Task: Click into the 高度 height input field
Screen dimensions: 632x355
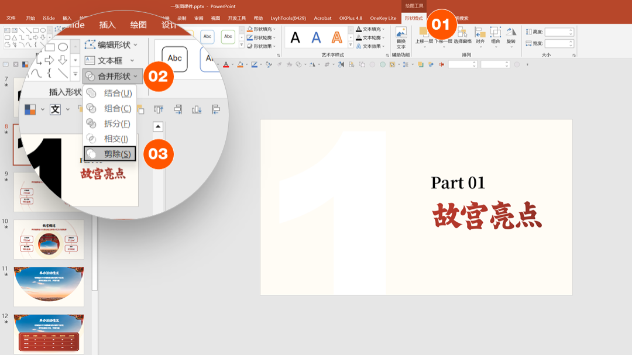Action: point(559,32)
